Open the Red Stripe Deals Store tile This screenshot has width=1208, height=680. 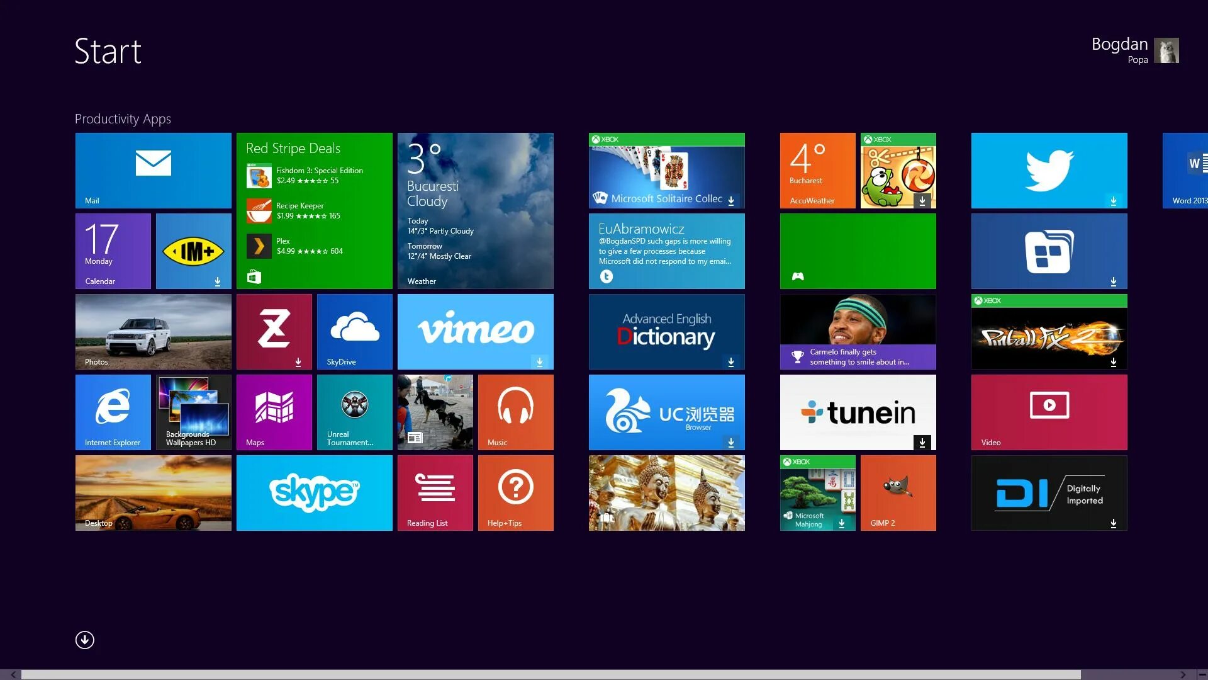[x=314, y=210]
